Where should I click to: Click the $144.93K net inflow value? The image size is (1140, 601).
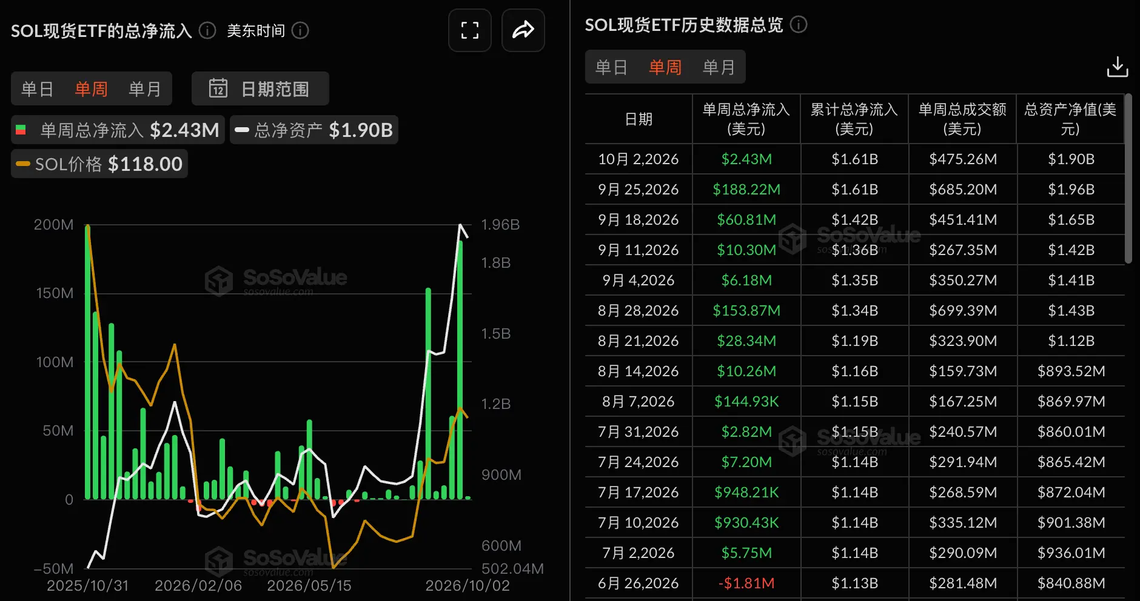coord(746,401)
